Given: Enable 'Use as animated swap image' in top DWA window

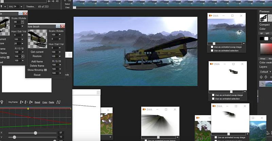Looking at the screenshot, I should click(x=212, y=47).
